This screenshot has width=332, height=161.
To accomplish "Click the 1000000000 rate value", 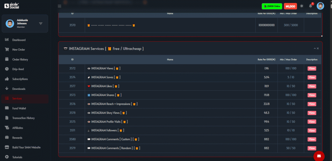I will [267, 25].
